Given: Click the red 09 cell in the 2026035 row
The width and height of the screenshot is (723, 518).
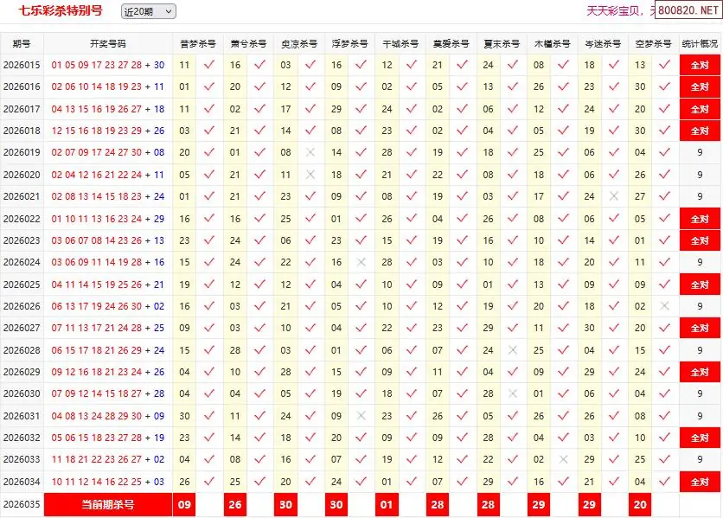Looking at the screenshot, I should point(184,504).
